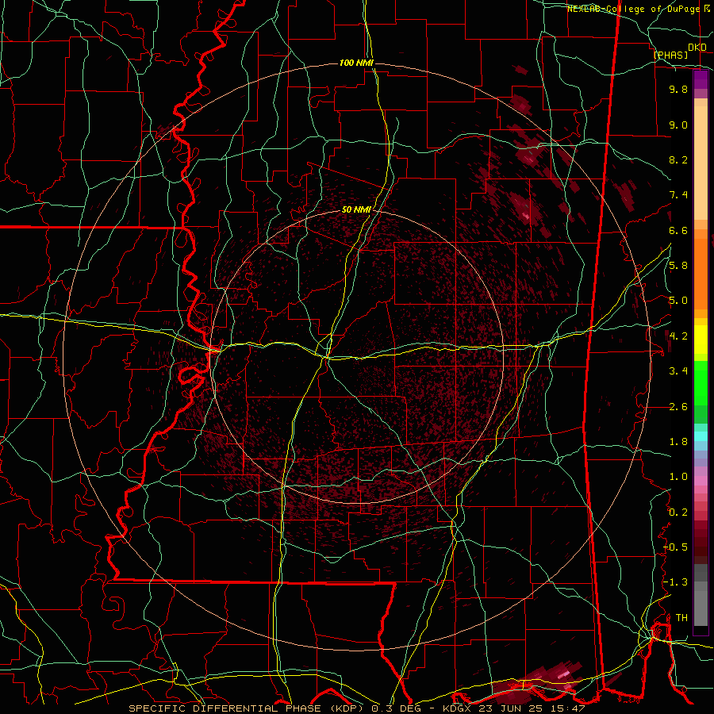714x714 pixels.
Task: Click the 50 NMI range ring label
Action: 356,210
